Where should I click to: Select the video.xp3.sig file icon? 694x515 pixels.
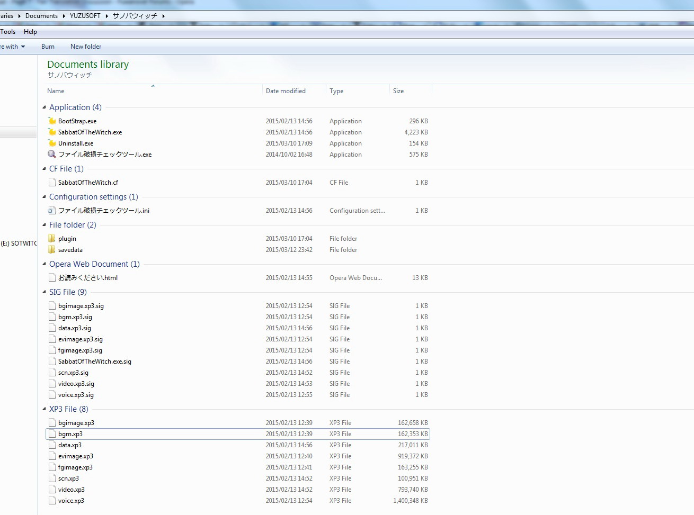(x=52, y=383)
